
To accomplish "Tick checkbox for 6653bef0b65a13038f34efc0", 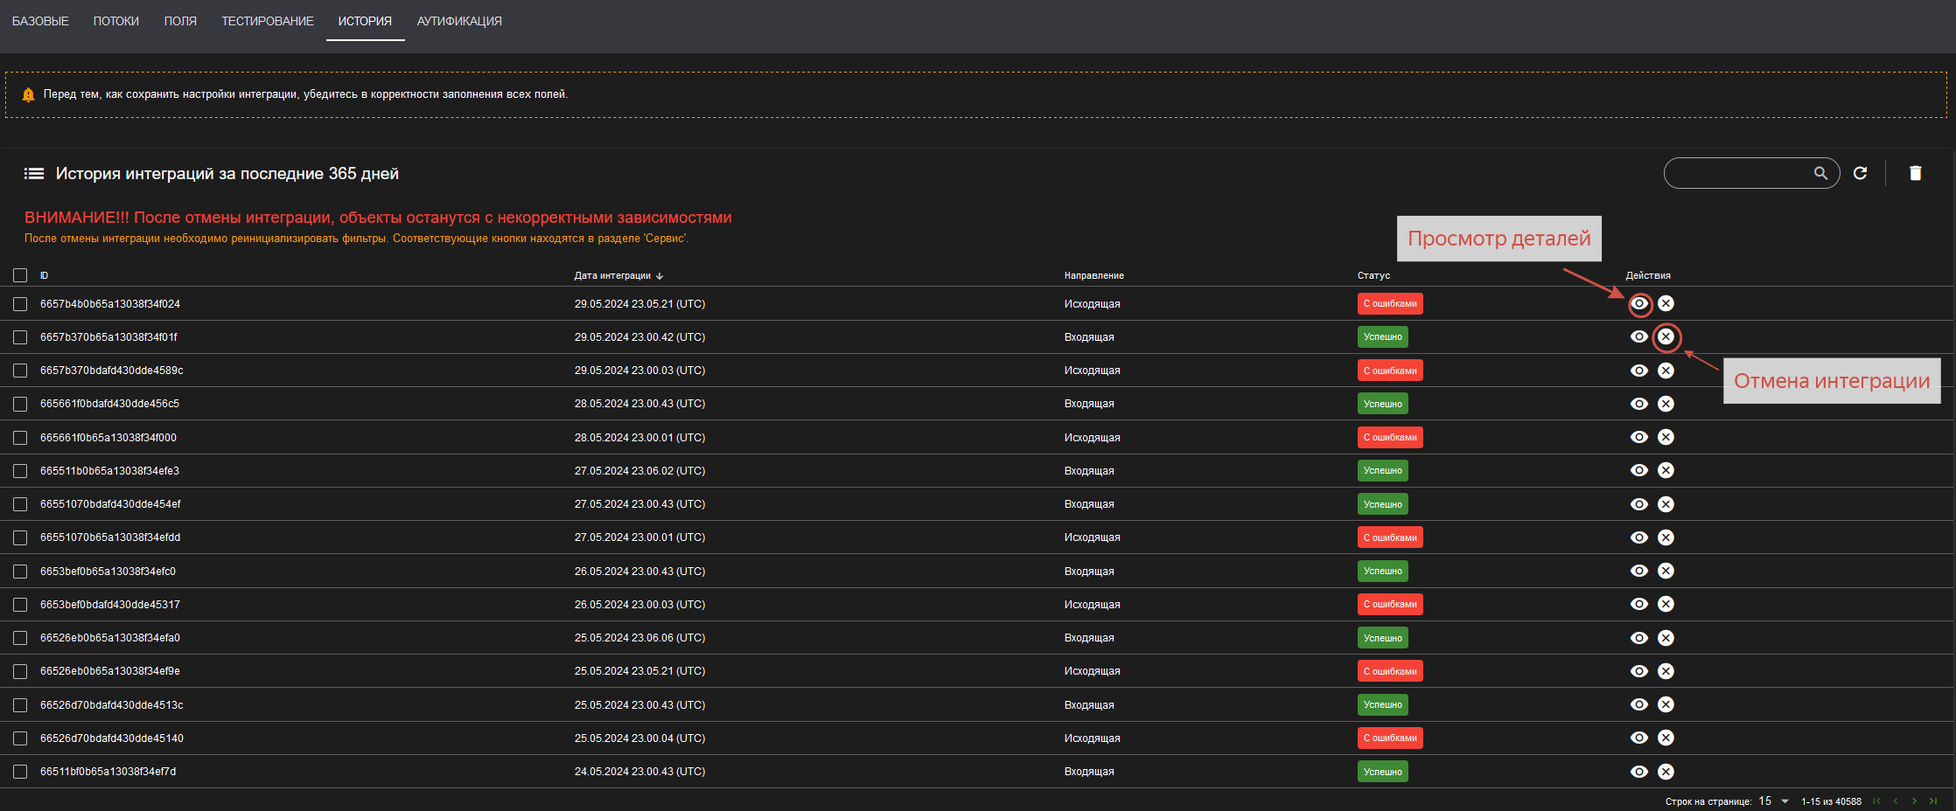I will point(20,572).
